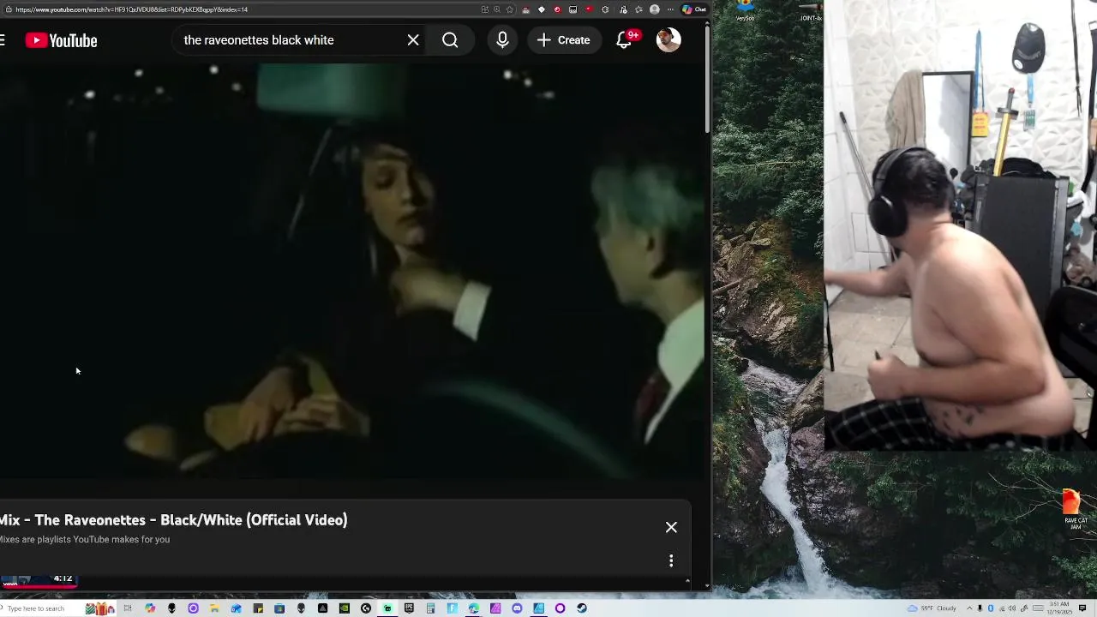Open the YouTube home logo

click(61, 40)
